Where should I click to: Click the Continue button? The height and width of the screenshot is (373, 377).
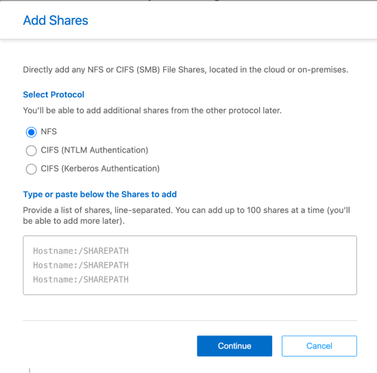coord(234,346)
